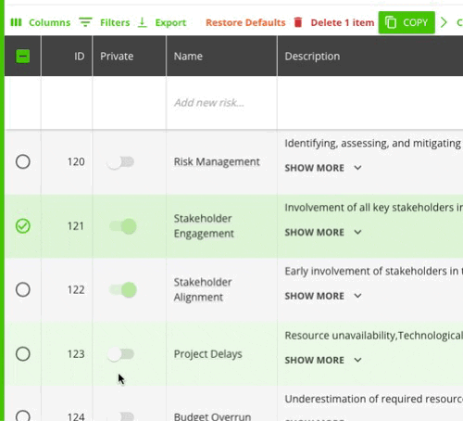Click the Private column header
This screenshot has height=421, width=463.
coord(117,57)
